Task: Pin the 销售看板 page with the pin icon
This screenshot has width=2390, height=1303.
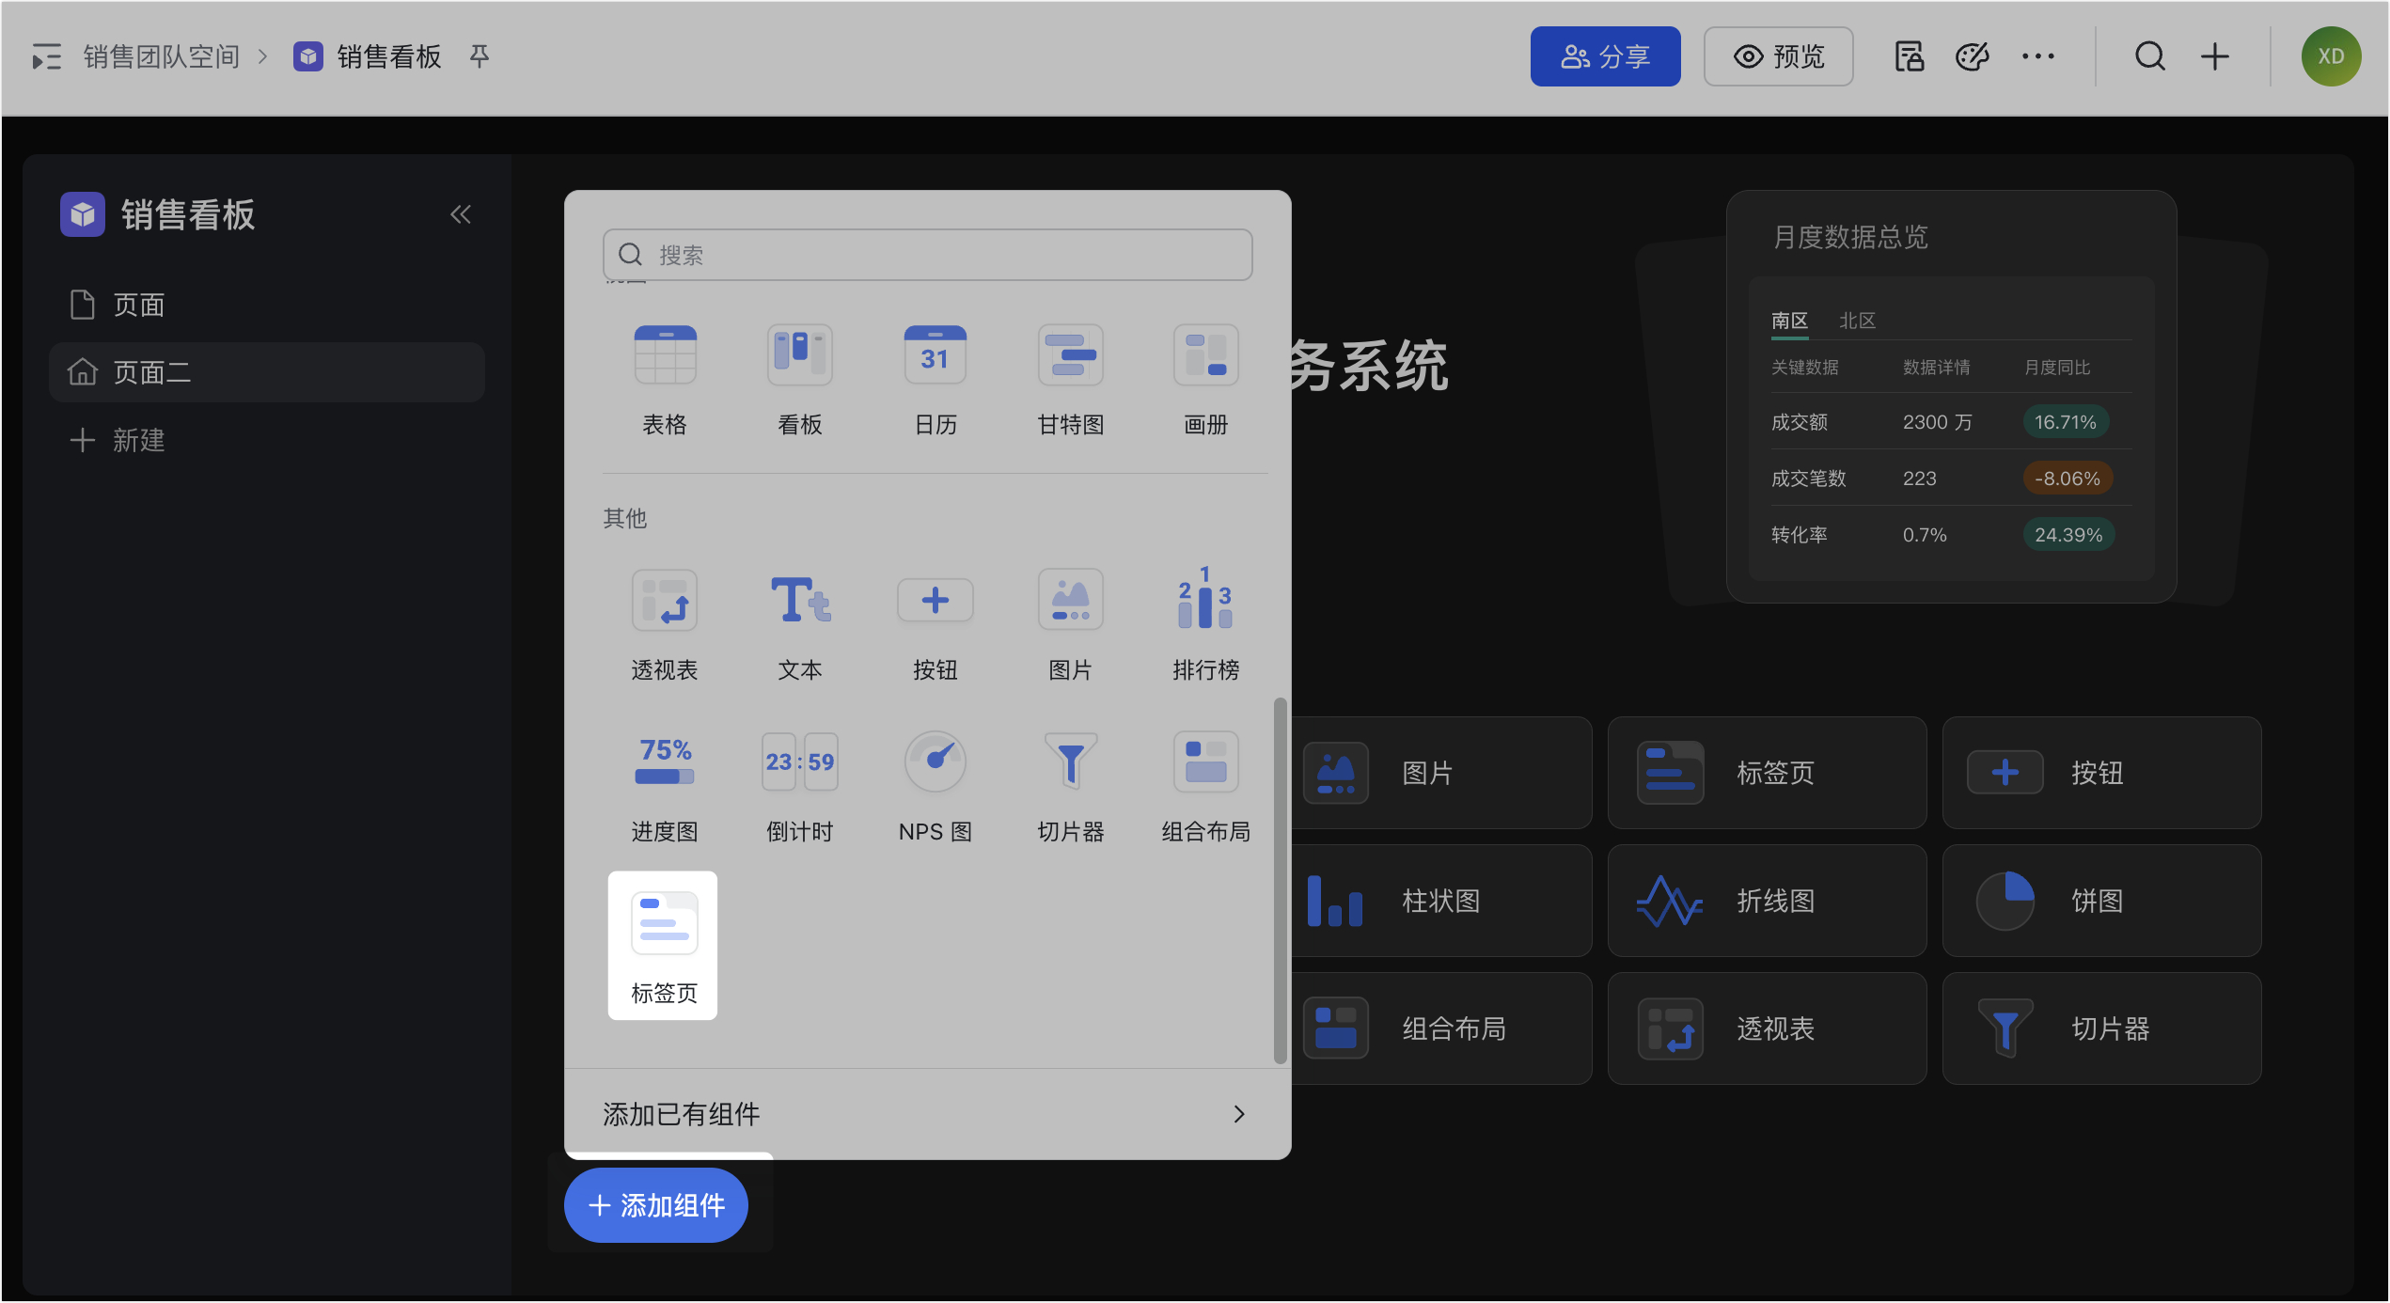Action: coord(480,57)
